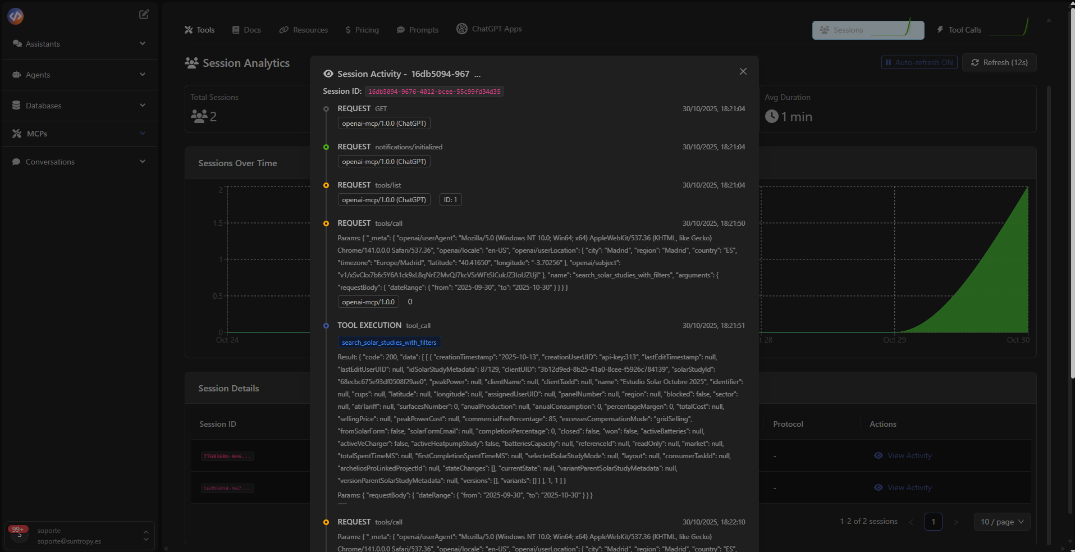This screenshot has width=1075, height=552.
Task: Click the next page arrow
Action: 955,522
